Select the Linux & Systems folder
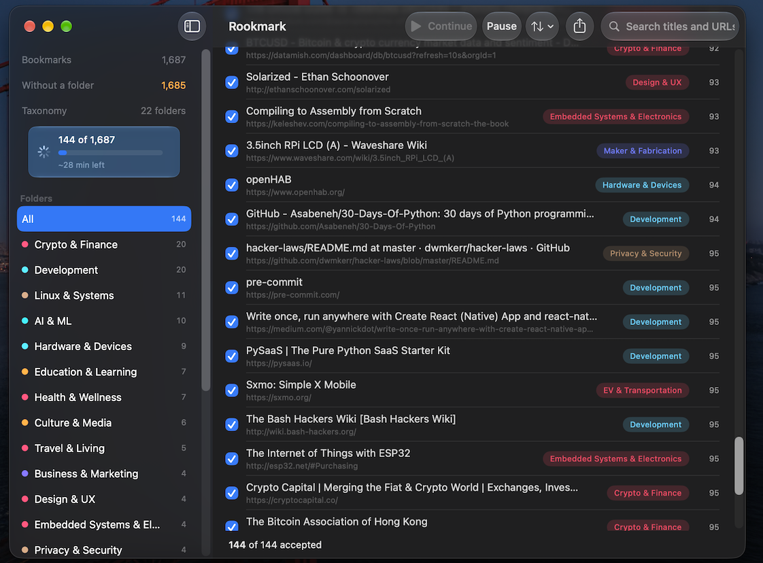 point(104,295)
